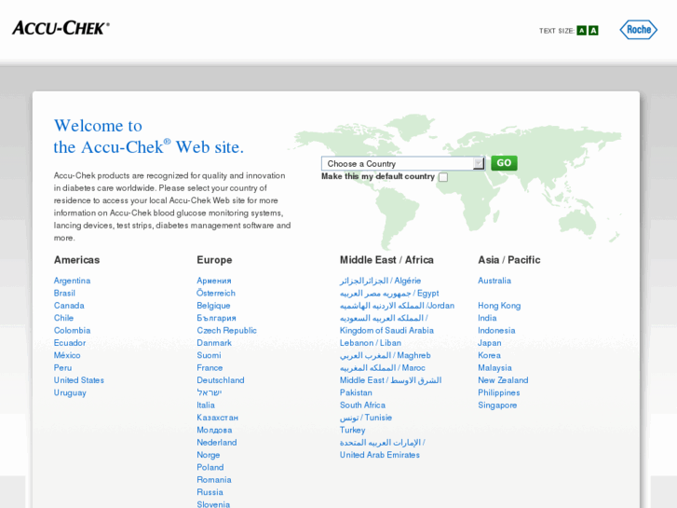The height and width of the screenshot is (508, 677).
Task: Open the Hong Kong link
Action: point(499,306)
